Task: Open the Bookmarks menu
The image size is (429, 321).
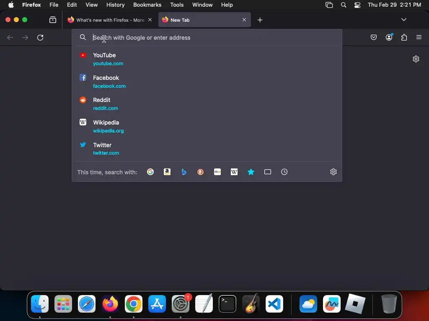Action: pos(147,5)
